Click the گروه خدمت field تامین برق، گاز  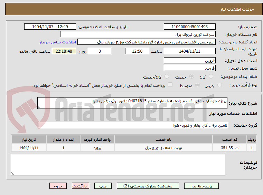click(133, 125)
